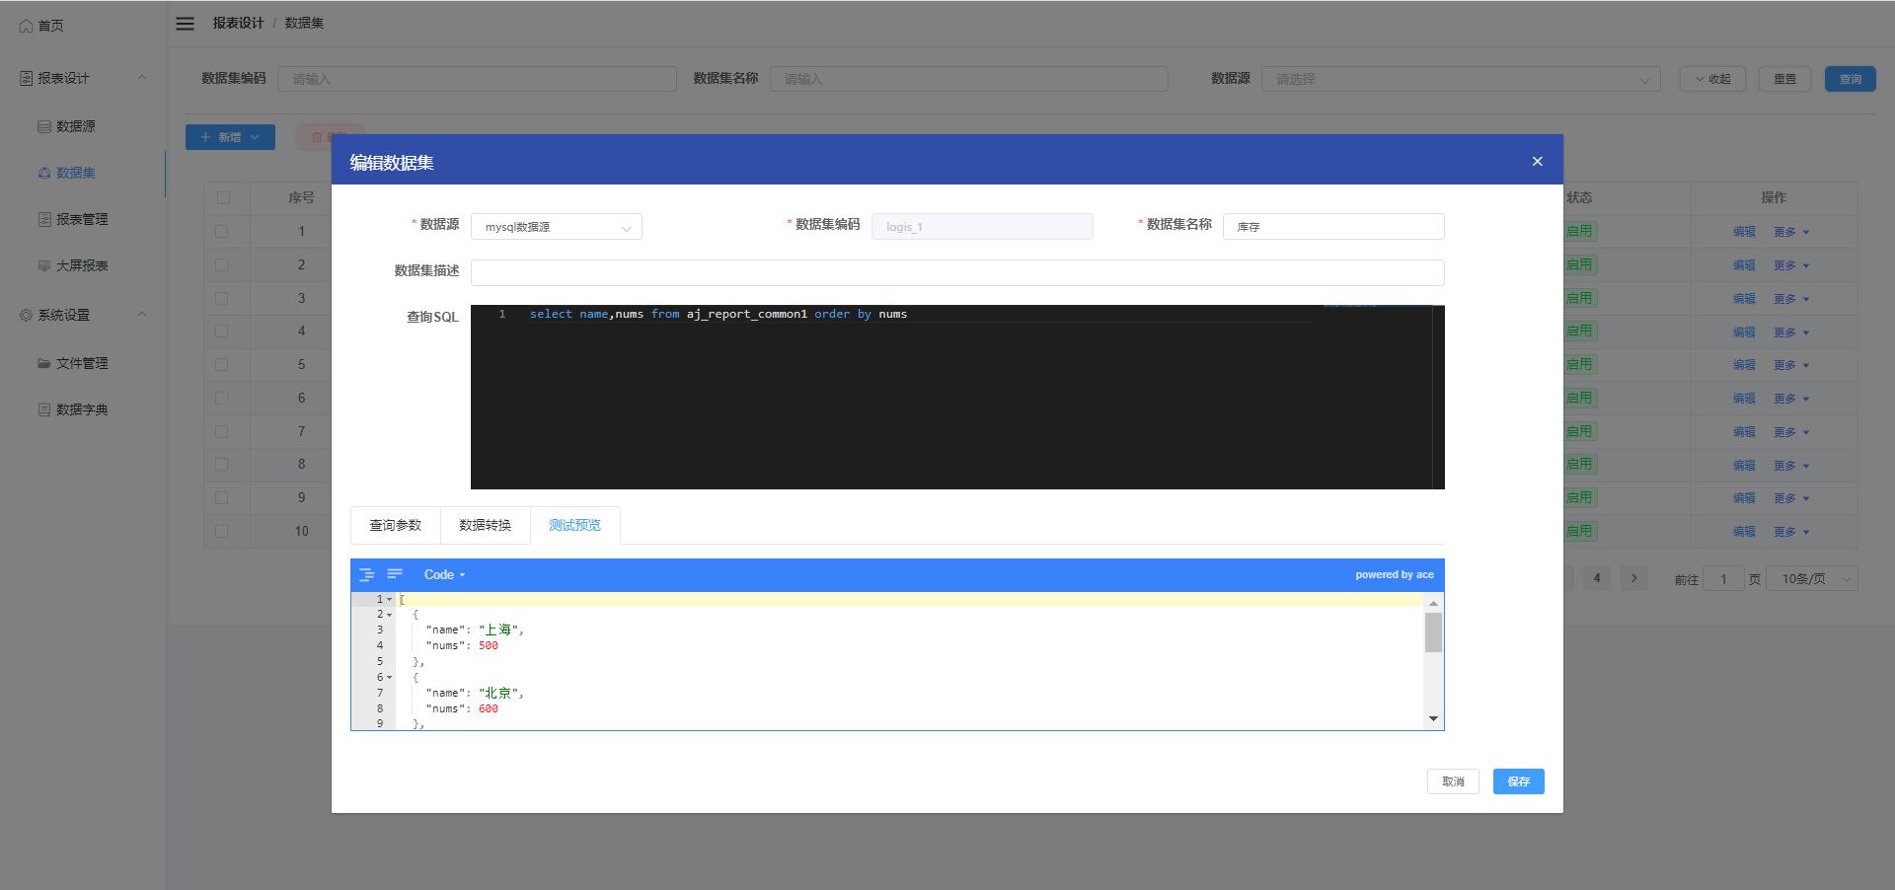Click the 保存 button to save the dataset

[x=1518, y=781]
